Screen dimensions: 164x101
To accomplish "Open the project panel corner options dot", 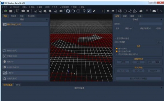I will tap(47, 19).
